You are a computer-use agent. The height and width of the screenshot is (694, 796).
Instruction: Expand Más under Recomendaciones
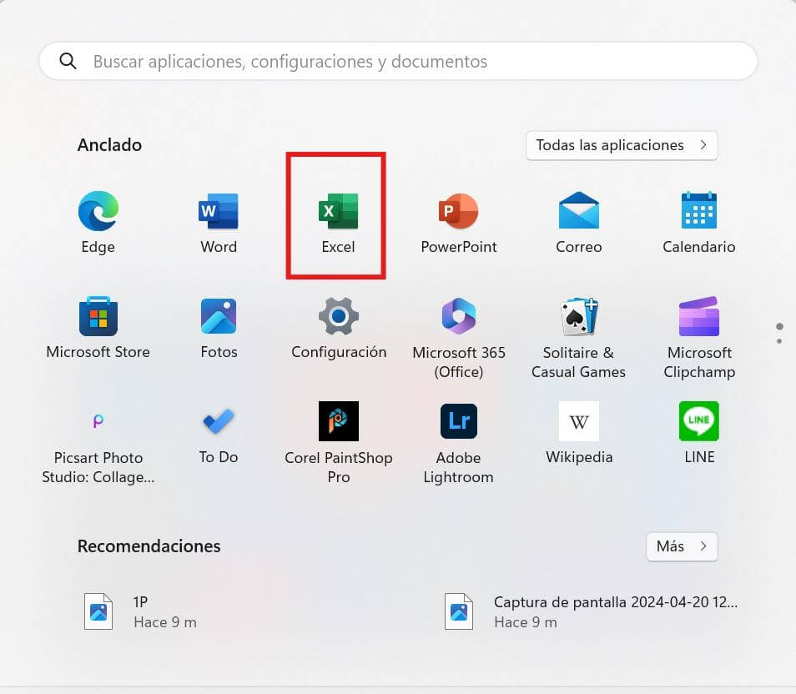pyautogui.click(x=681, y=546)
